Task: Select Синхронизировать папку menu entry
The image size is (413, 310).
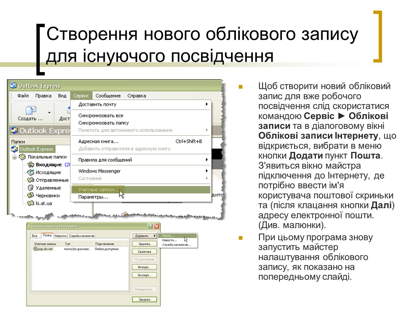Action: [141, 123]
